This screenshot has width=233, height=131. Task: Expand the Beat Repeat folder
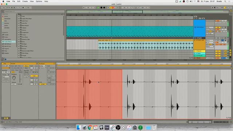[19, 25]
